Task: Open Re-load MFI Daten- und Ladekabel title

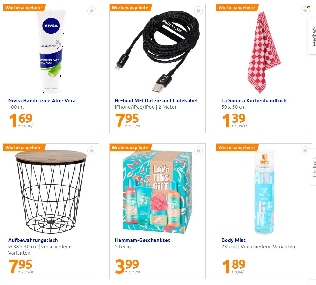Action: click(156, 100)
